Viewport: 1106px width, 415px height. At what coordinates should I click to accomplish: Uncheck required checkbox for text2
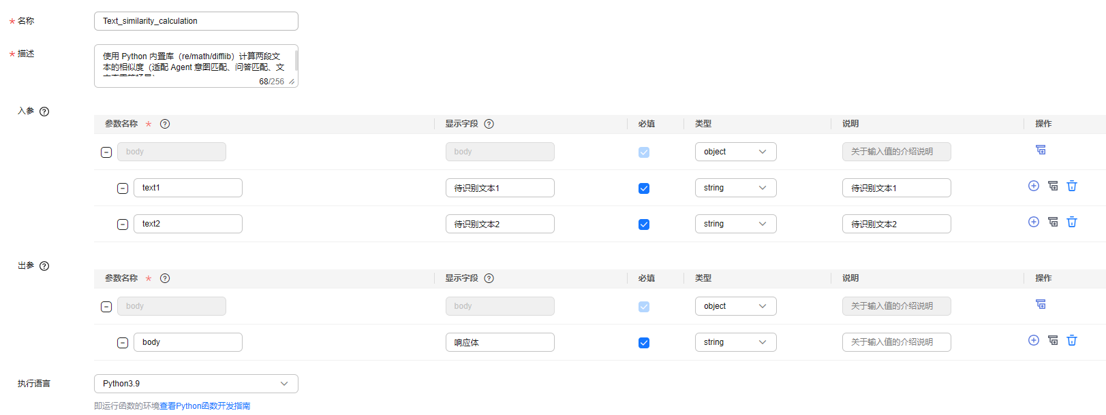[643, 225]
